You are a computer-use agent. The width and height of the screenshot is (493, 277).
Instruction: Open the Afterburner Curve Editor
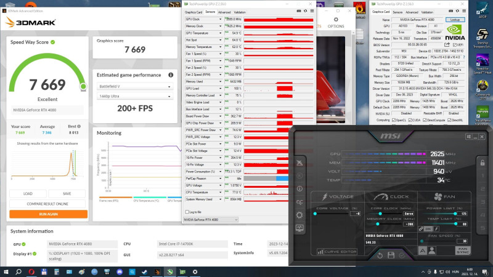[336, 252]
